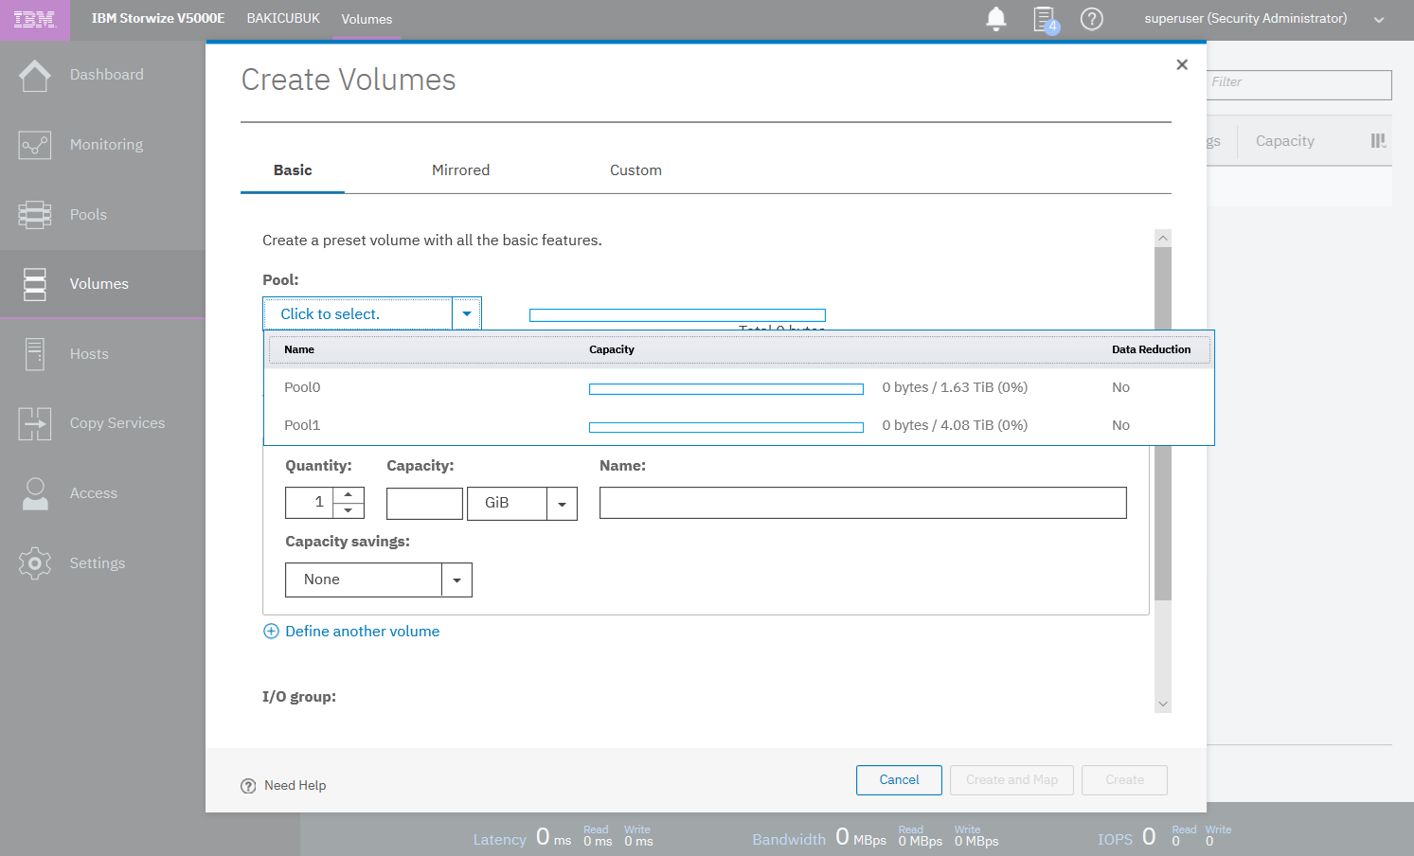The height and width of the screenshot is (856, 1414).
Task: Select Pool1 from the pool list
Action: click(739, 425)
